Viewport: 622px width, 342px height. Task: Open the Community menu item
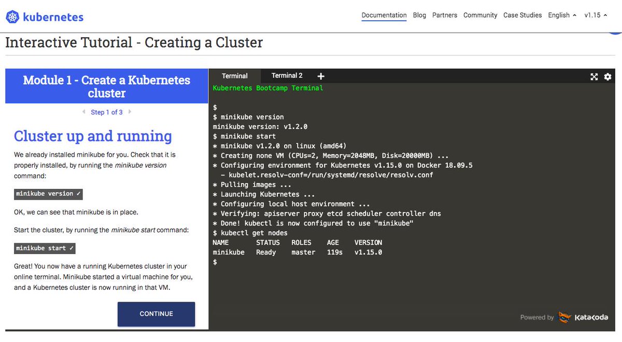(480, 15)
